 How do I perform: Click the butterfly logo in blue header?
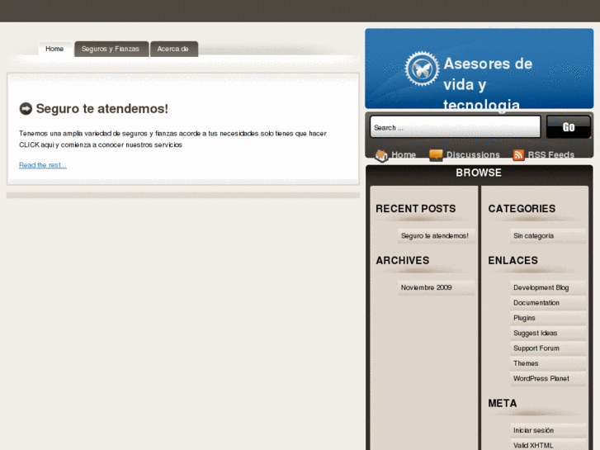click(x=422, y=69)
